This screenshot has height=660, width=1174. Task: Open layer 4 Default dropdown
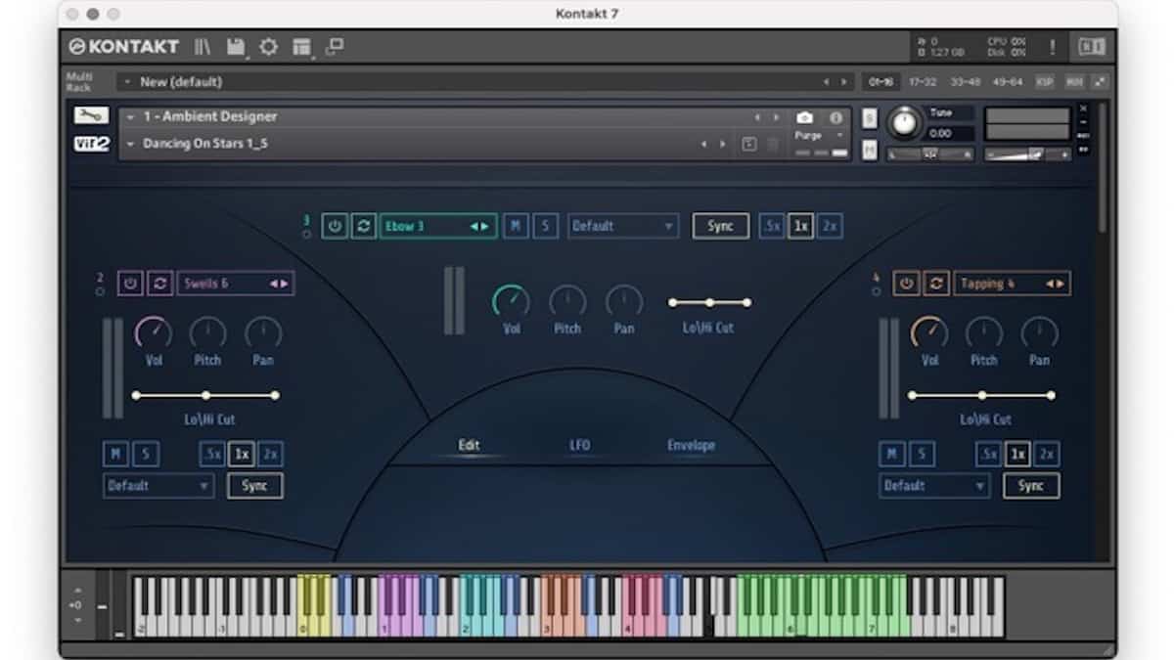[x=934, y=485]
